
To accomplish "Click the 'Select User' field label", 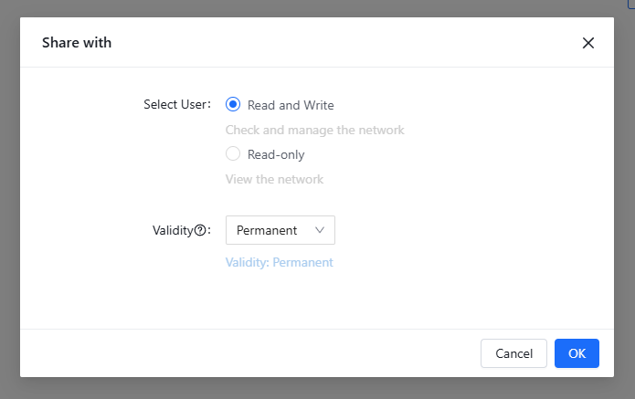I will click(176, 104).
